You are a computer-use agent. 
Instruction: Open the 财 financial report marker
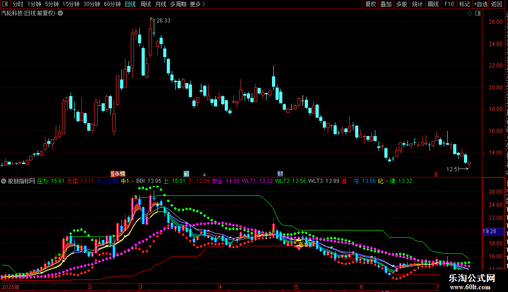point(280,174)
